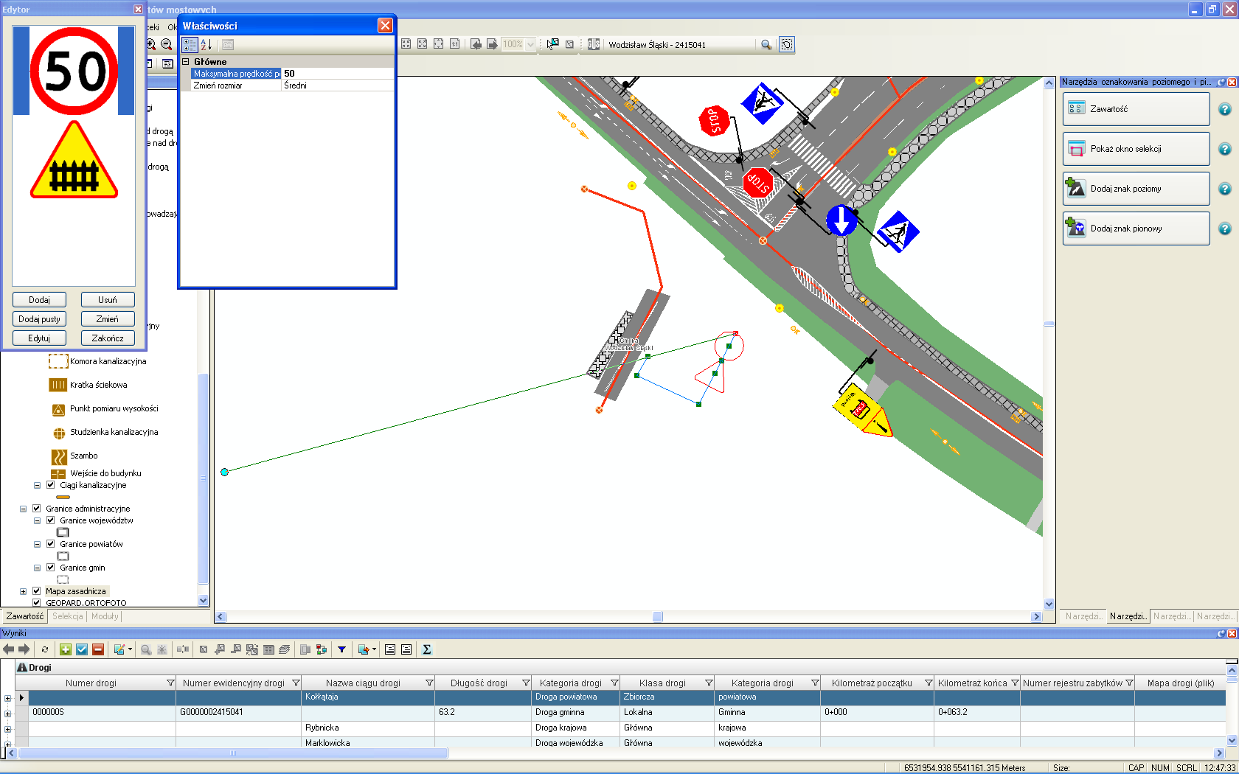The height and width of the screenshot is (774, 1239).
Task: Click the Dodaj znak pionowy button
Action: tap(1136, 229)
